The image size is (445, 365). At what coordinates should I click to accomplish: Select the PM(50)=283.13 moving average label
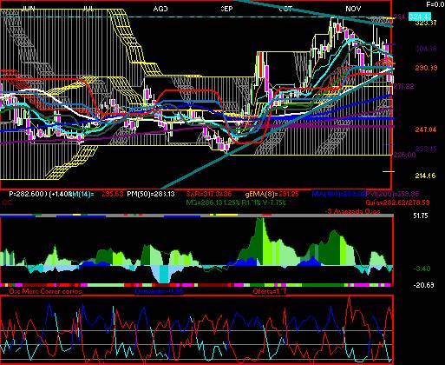point(151,194)
